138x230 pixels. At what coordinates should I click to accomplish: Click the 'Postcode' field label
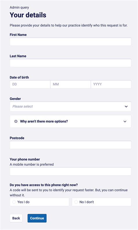17,138
